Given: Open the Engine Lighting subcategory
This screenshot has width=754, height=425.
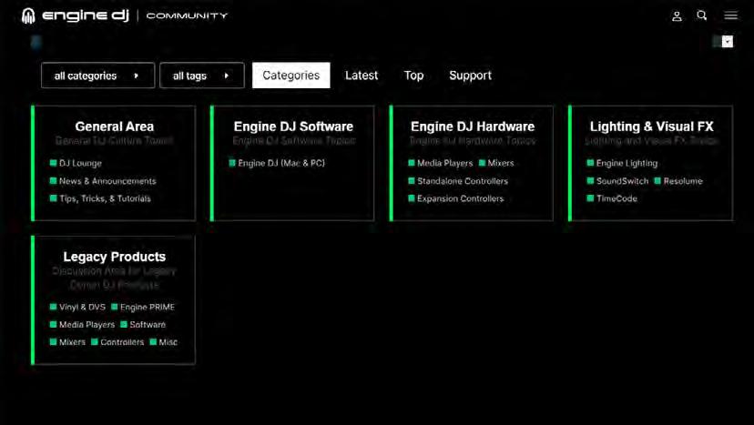Looking at the screenshot, I should [622, 164].
